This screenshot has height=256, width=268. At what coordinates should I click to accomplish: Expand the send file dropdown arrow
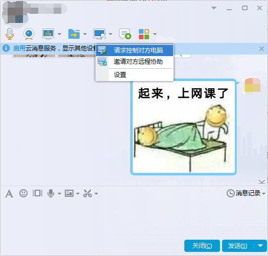pos(85,34)
